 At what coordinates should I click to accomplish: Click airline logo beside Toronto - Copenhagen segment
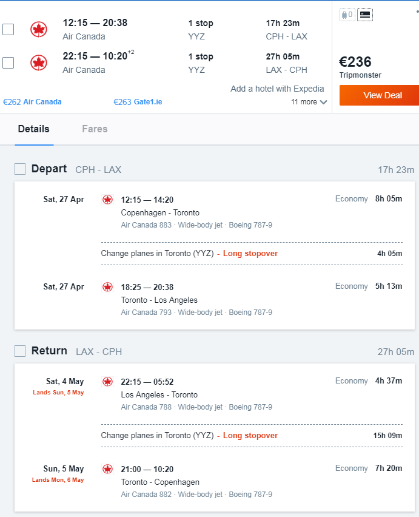[x=107, y=469]
